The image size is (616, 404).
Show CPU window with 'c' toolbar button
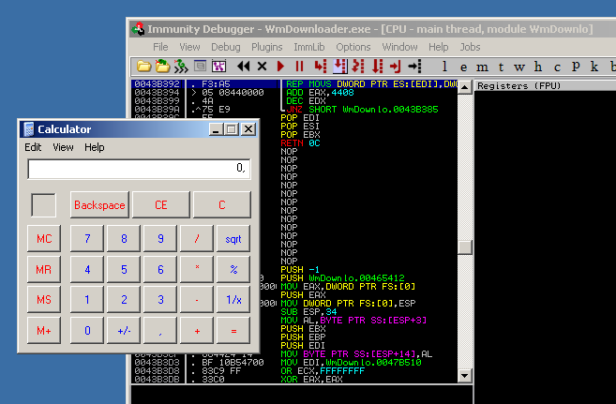(x=557, y=67)
